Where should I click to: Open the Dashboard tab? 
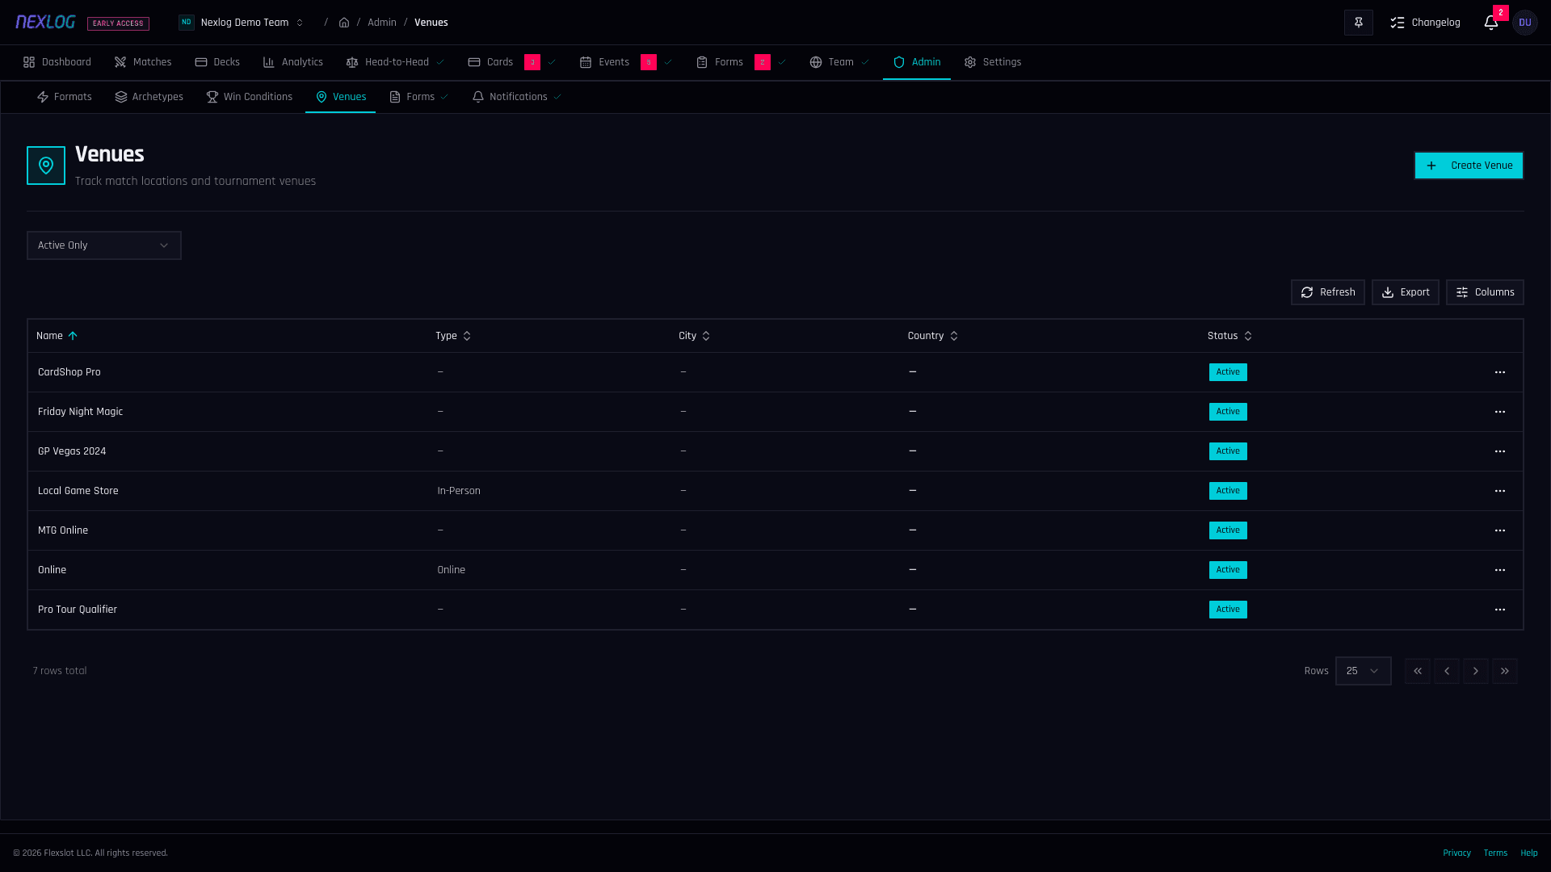click(x=57, y=62)
